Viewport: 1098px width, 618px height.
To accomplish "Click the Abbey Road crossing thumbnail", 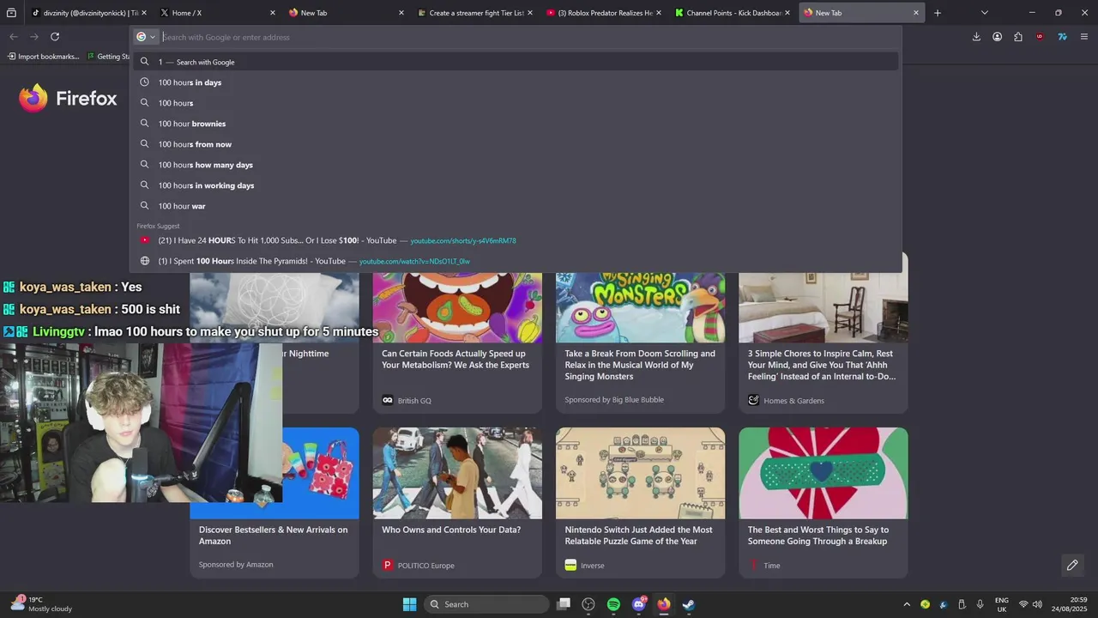I will (457, 473).
